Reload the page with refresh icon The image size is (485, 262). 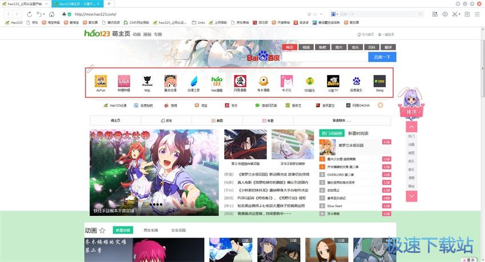pyautogui.click(x=29, y=14)
